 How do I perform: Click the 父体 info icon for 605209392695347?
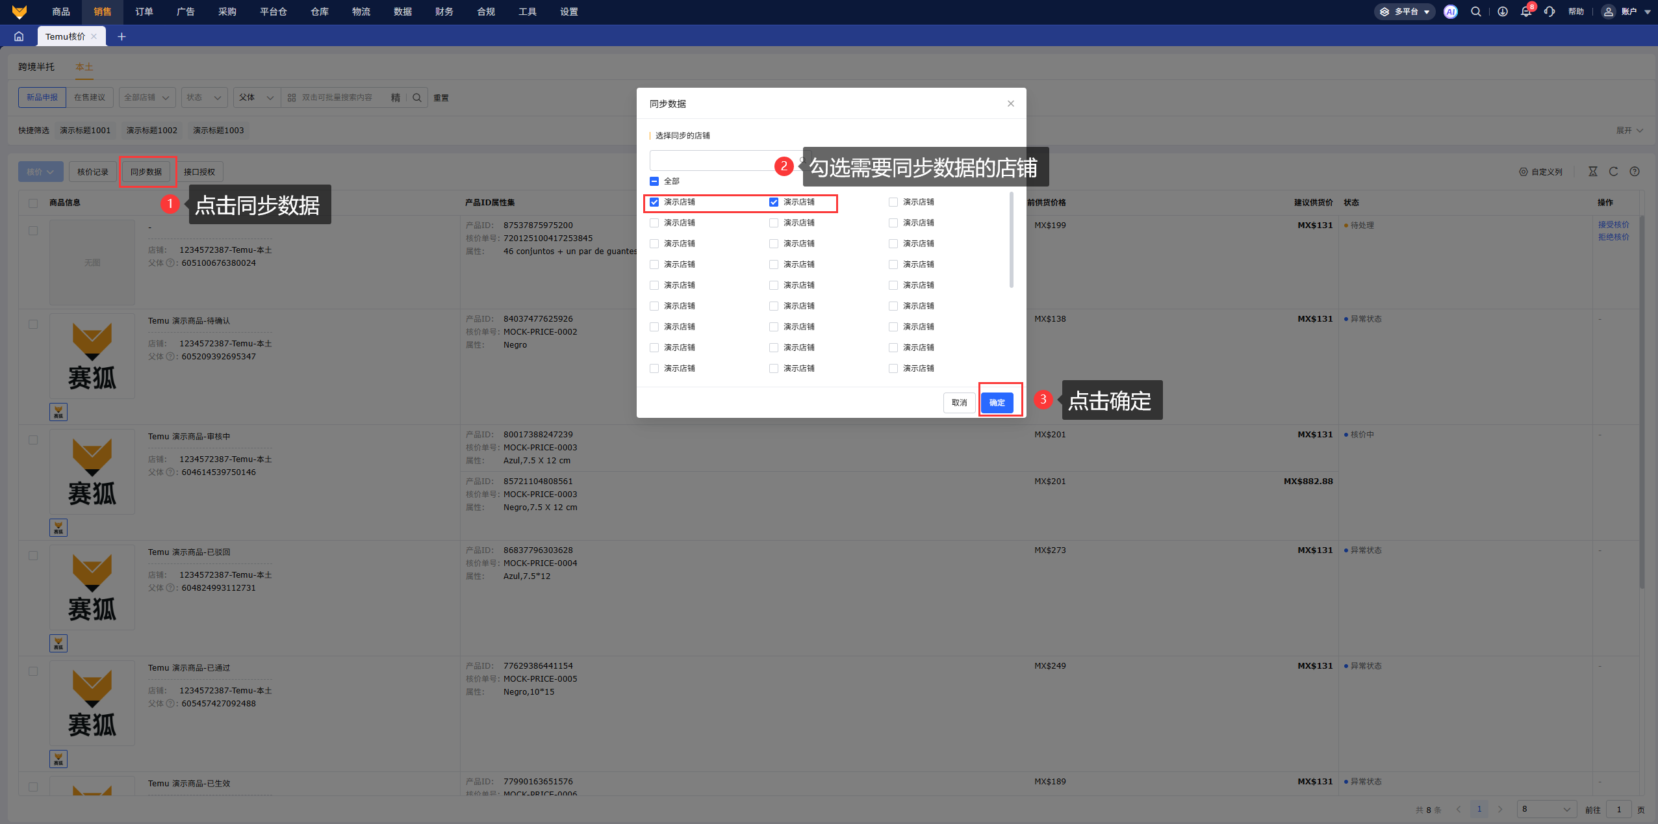(171, 357)
